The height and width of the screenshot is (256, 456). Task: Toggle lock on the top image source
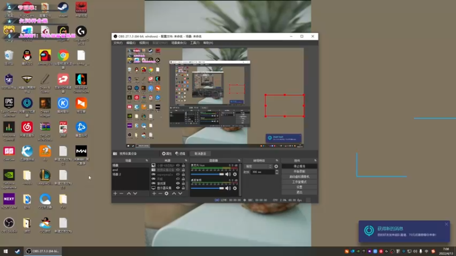183,166
